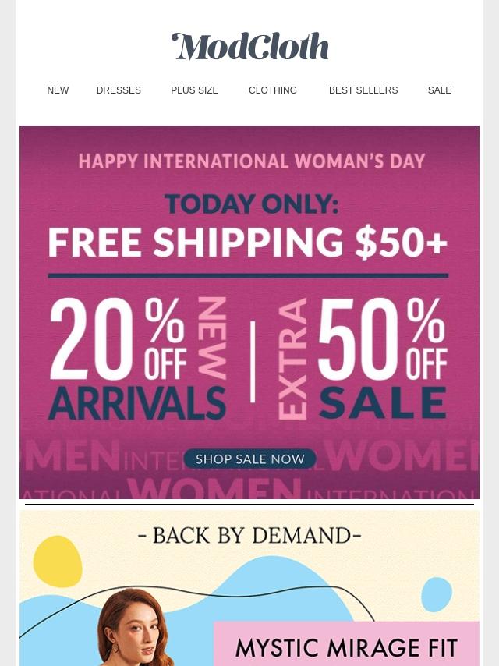This screenshot has height=666, width=499.
Task: Click the black divider line between banners
Action: click(x=249, y=505)
